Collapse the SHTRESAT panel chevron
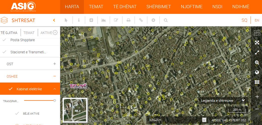Screen dimensions: 262x125 [x=54, y=20]
